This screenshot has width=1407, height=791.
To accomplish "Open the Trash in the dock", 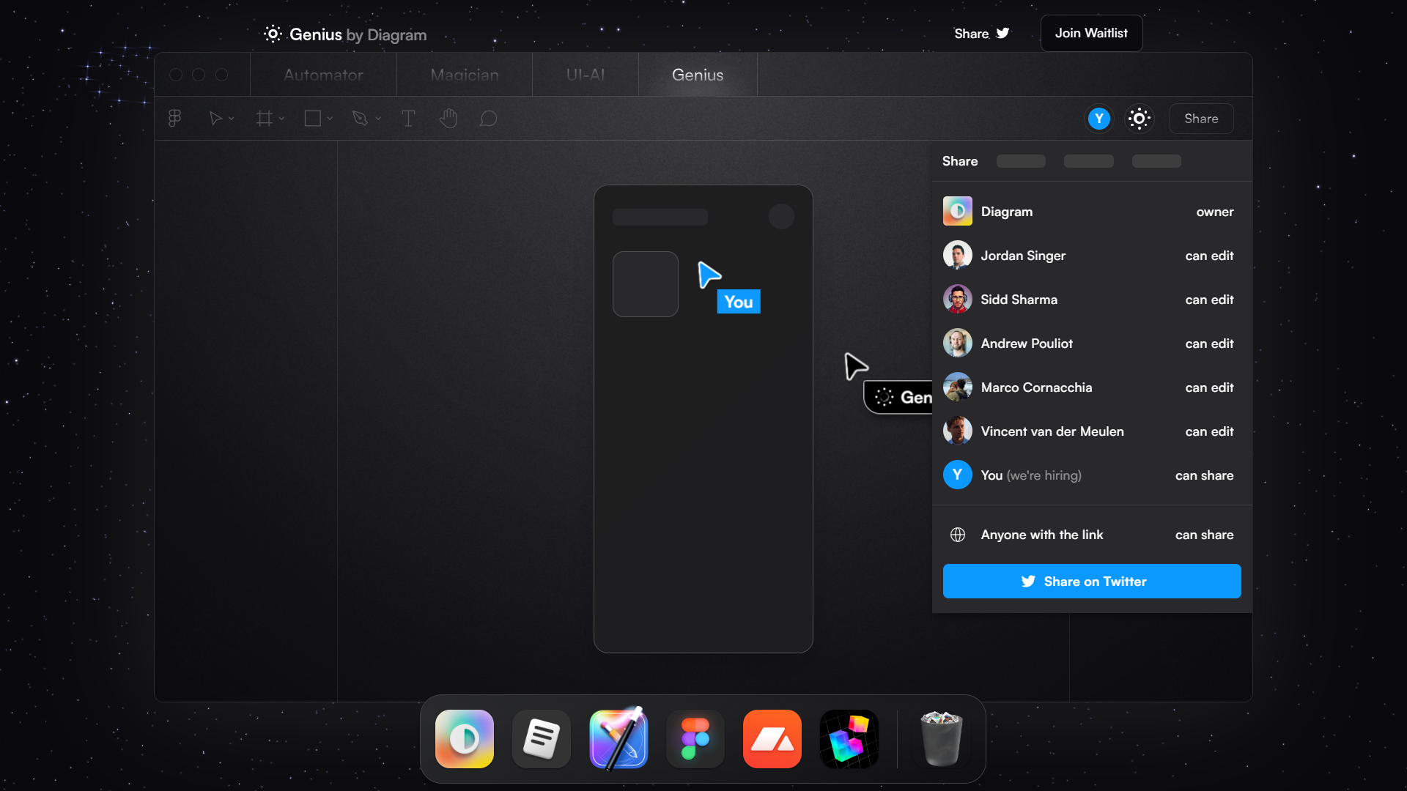I will pos(941,739).
